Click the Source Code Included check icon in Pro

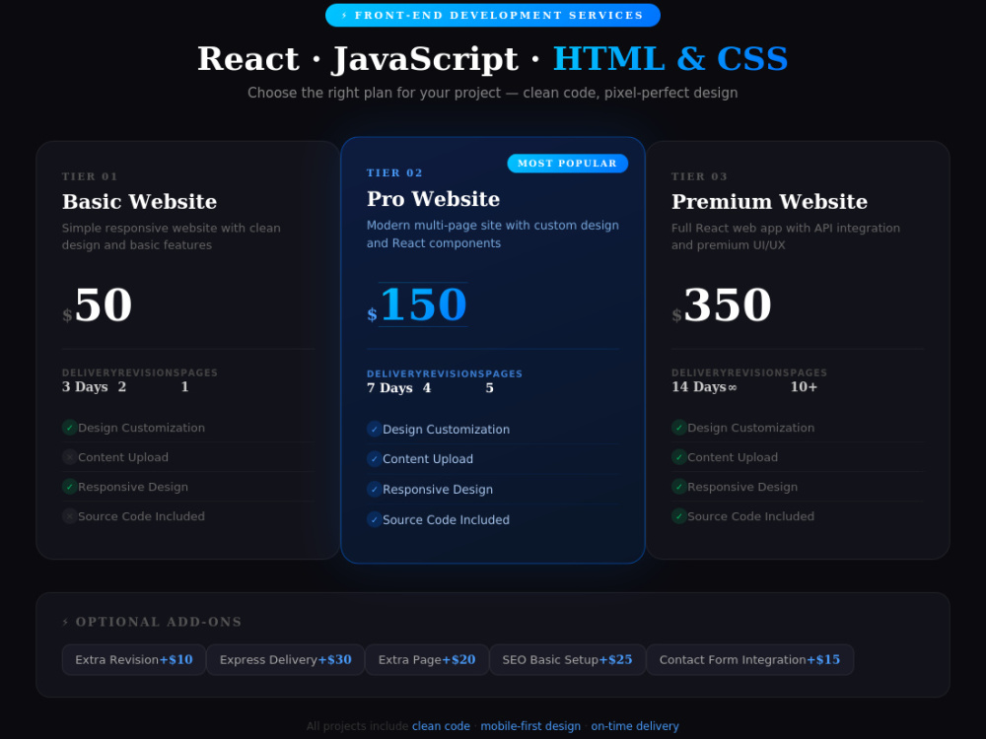[x=374, y=519]
